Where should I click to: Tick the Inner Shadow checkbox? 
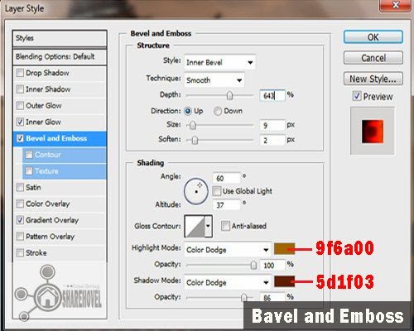coord(20,89)
